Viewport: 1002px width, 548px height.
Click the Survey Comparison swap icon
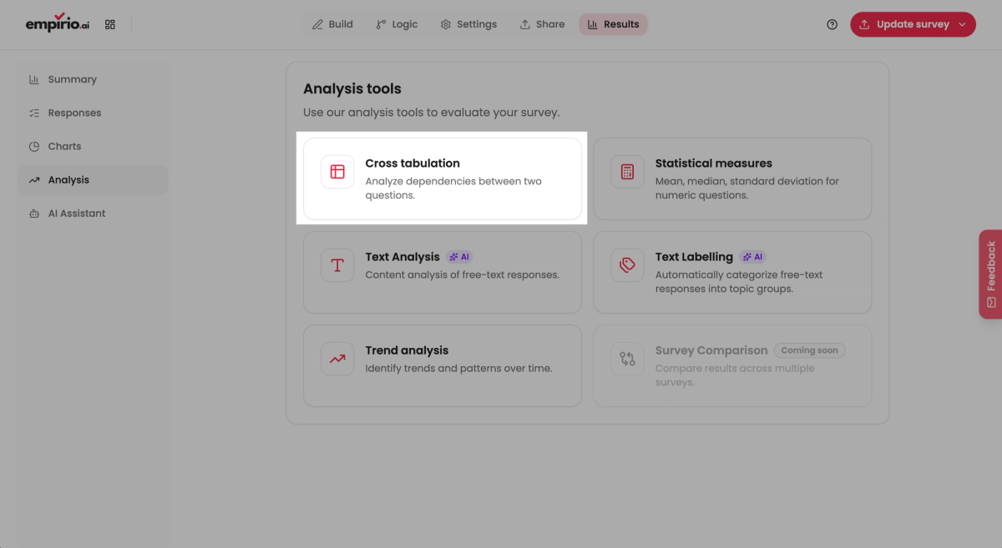click(x=628, y=359)
